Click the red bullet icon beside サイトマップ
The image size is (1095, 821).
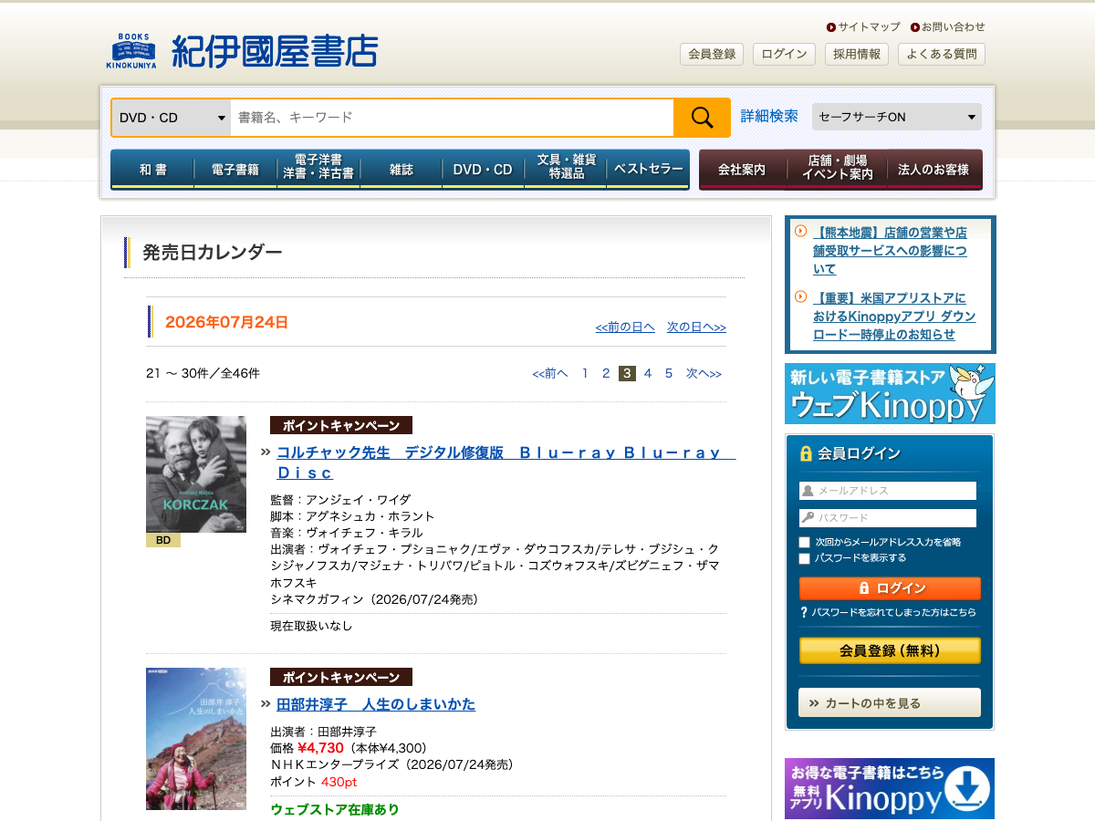pos(831,27)
